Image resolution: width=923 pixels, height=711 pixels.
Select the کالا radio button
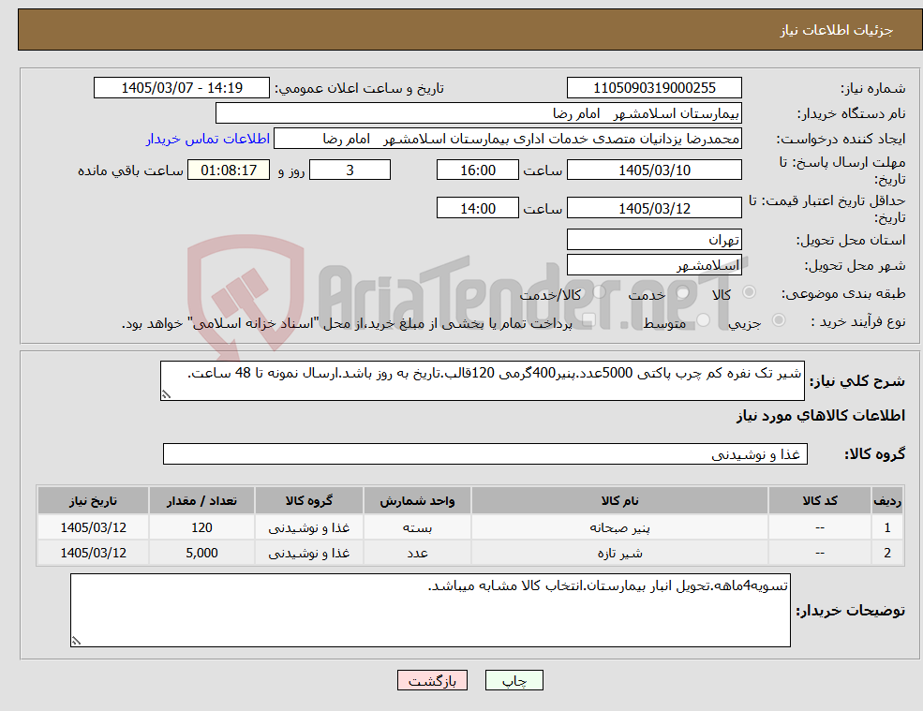[750, 292]
